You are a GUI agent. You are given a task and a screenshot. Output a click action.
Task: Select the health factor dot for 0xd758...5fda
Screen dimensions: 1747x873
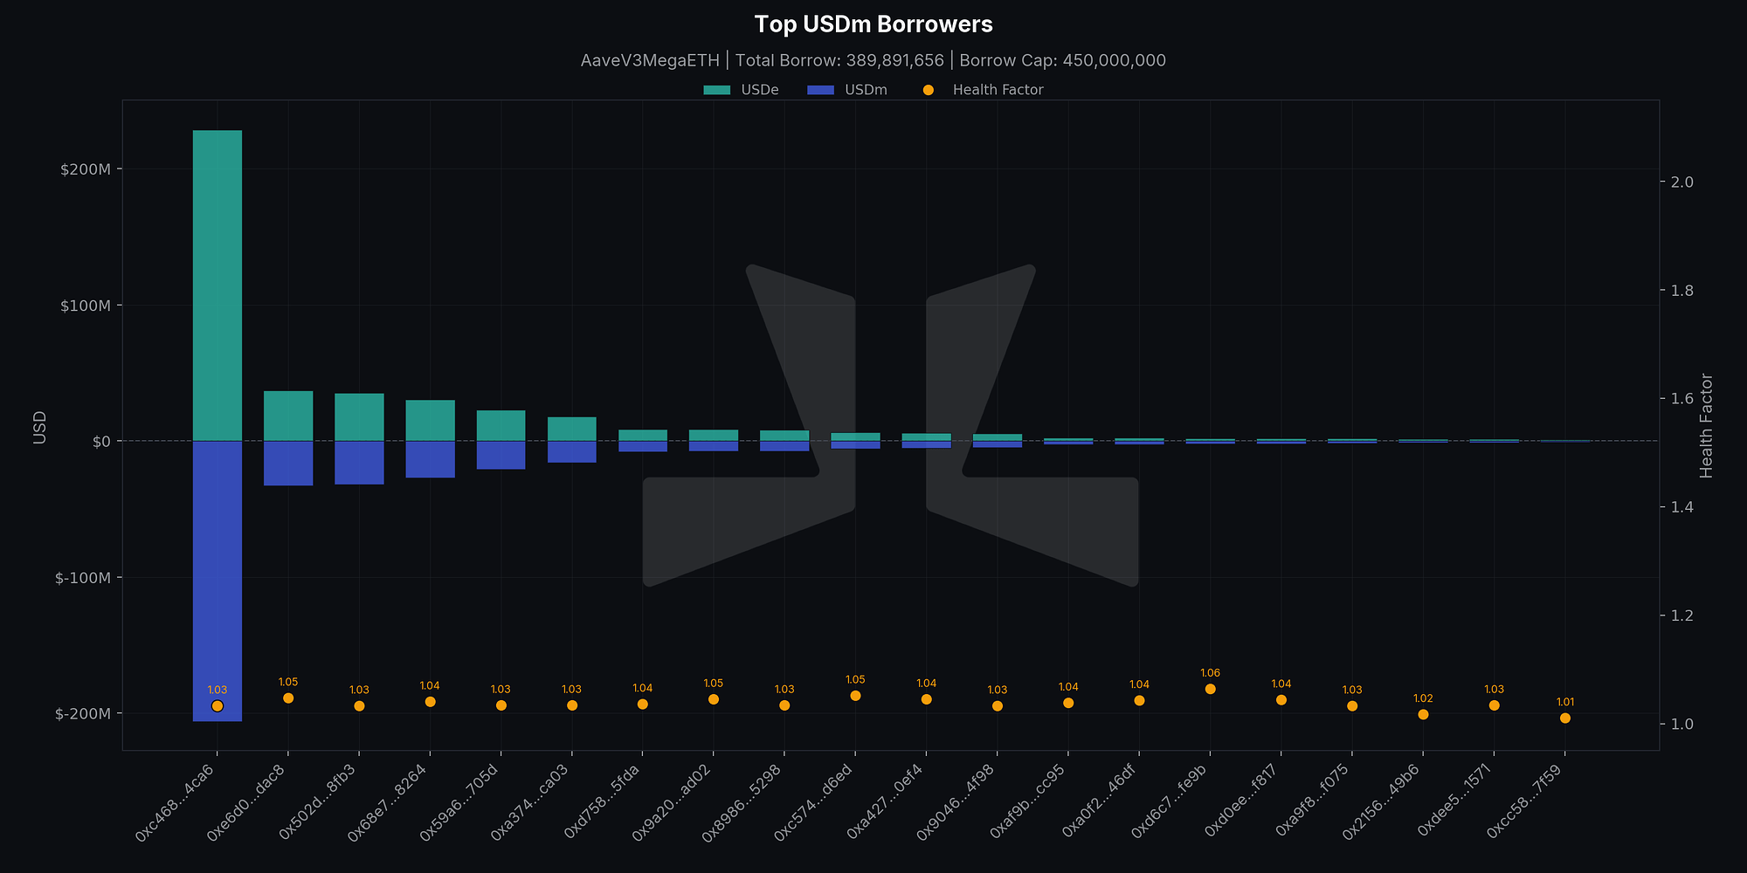click(x=643, y=704)
